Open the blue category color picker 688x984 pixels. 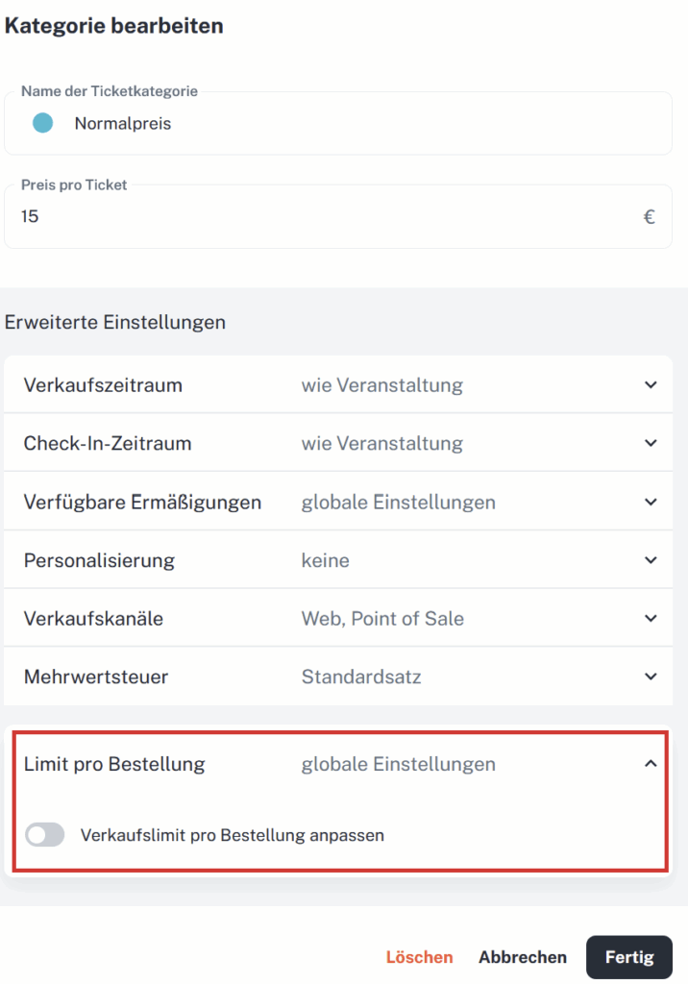coord(42,123)
